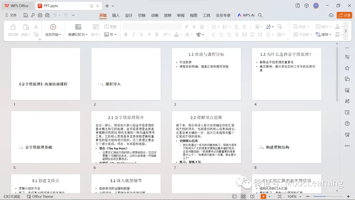Click the Format Painter brush icon
Screen dimensions: 355x200
click(x=13, y=27)
